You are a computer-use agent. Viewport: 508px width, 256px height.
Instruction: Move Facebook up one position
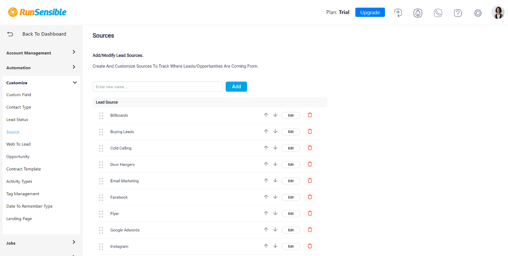266,197
